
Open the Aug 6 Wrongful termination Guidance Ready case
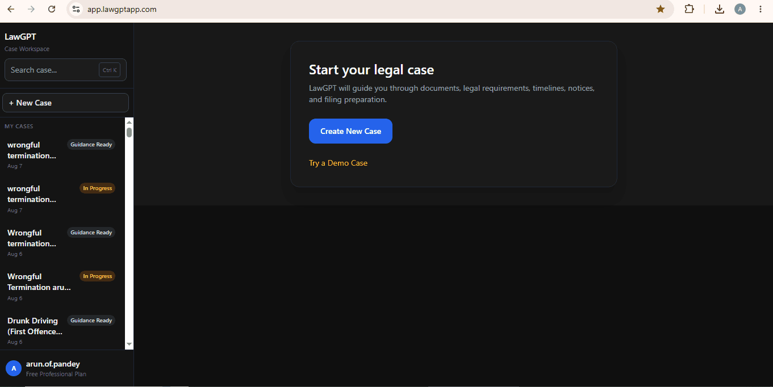61,243
